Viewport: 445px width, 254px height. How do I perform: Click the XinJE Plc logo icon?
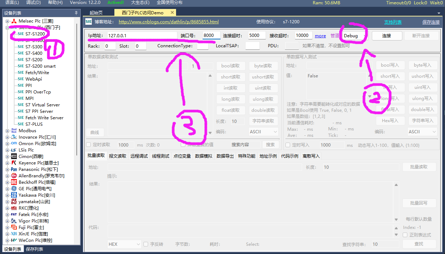tap(14, 234)
